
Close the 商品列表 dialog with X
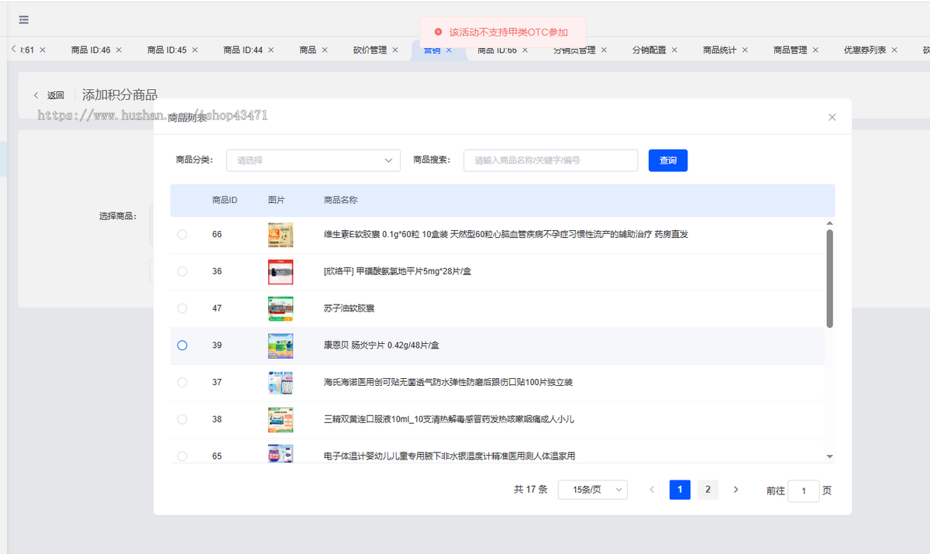click(x=832, y=117)
